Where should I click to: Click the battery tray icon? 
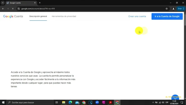click(156, 102)
